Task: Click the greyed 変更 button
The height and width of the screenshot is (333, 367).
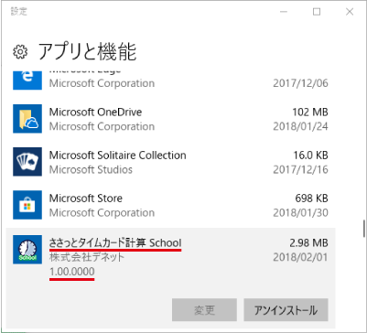Action: 204,310
